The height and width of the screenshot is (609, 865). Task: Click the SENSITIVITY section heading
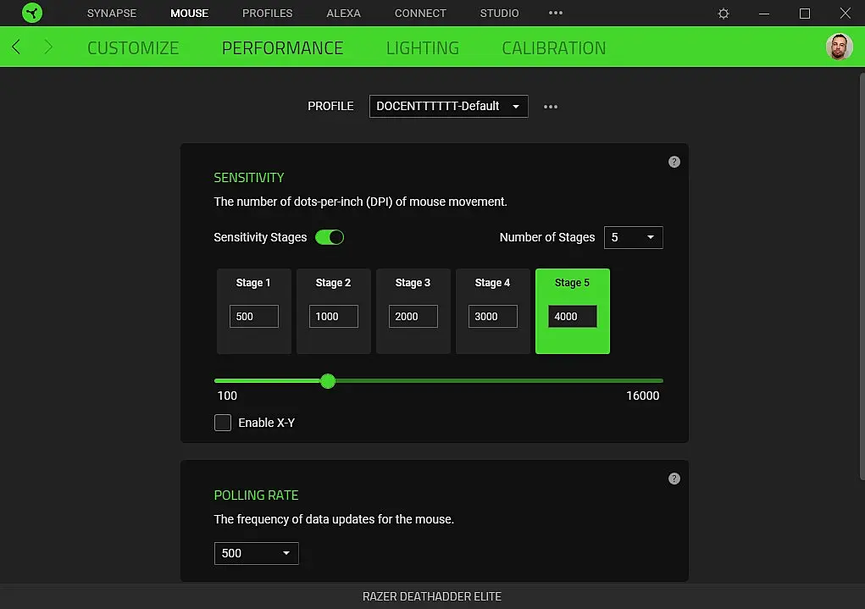249,178
